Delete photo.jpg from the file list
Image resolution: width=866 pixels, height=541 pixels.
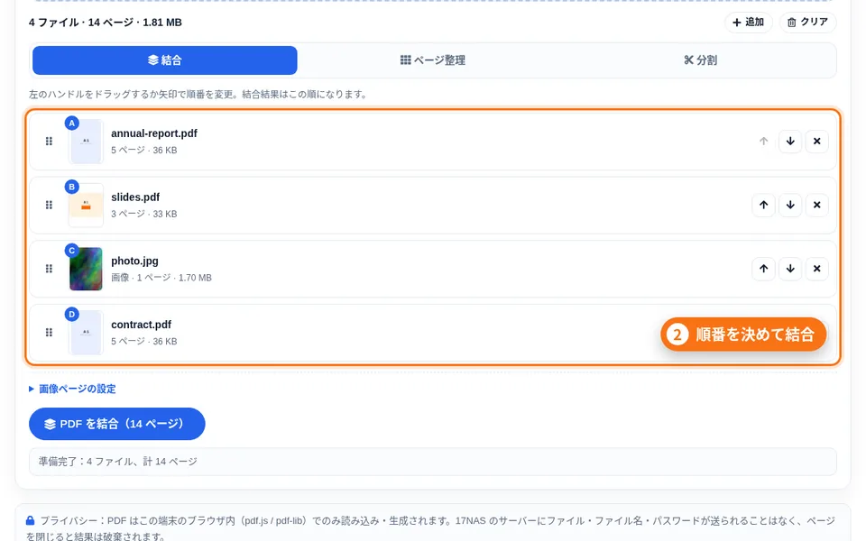817,269
